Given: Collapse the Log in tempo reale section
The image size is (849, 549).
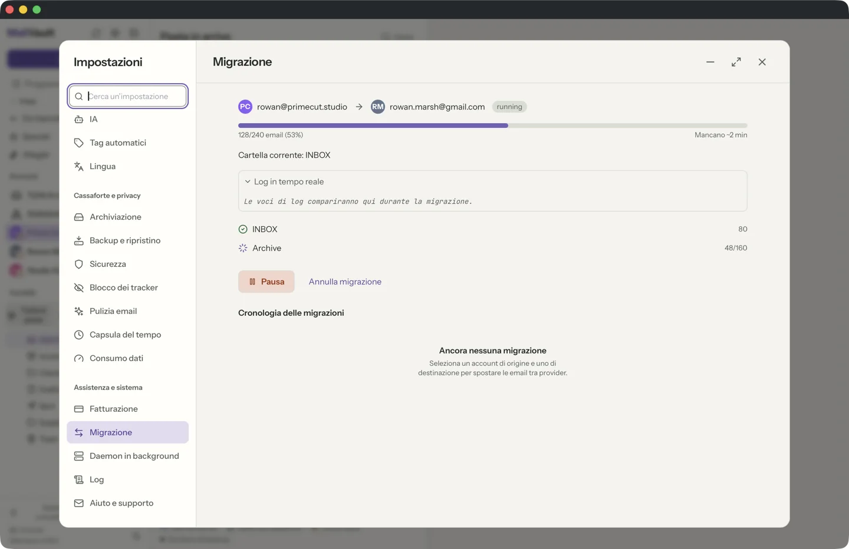Looking at the screenshot, I should tap(284, 181).
